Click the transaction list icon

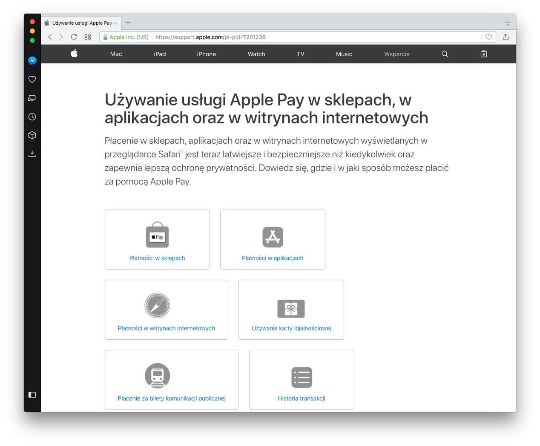point(302,378)
